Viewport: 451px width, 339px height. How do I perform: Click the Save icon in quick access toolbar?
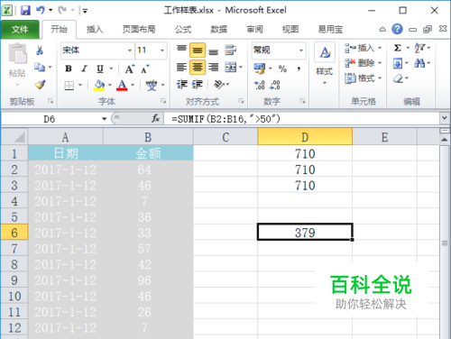(x=25, y=11)
